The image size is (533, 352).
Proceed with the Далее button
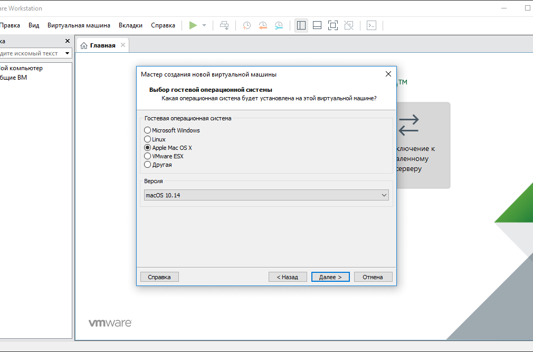pos(330,277)
